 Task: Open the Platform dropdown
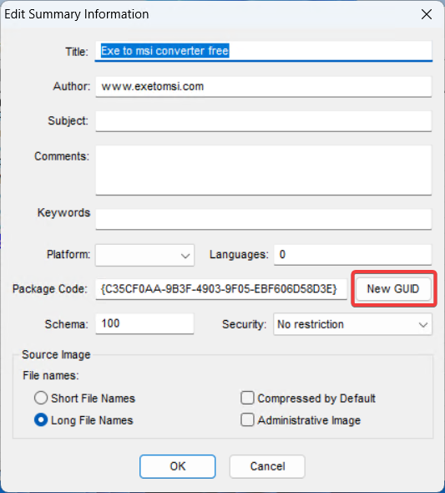pyautogui.click(x=144, y=255)
